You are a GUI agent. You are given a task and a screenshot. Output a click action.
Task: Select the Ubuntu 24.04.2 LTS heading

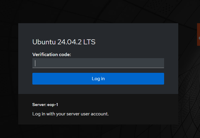(64, 42)
